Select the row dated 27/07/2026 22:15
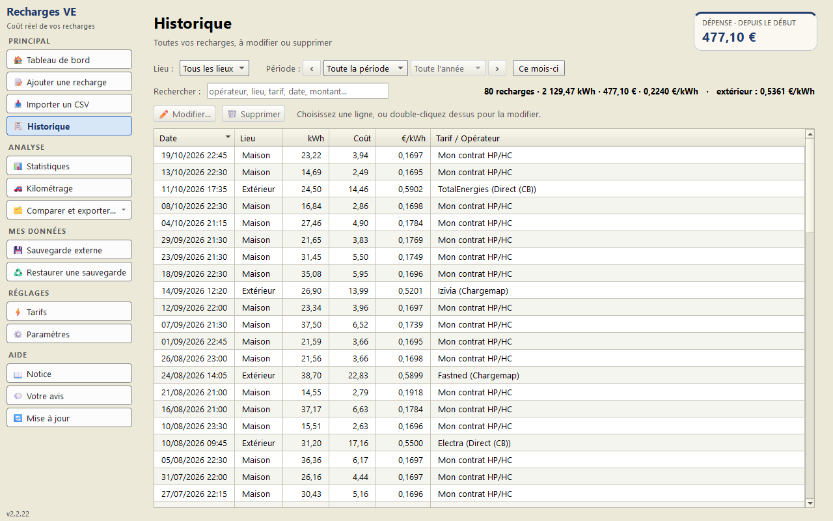This screenshot has height=521, width=833. [x=480, y=494]
